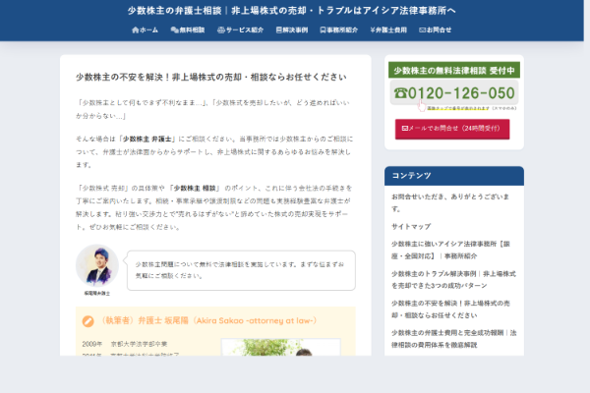Open the ホーム menu item
This screenshot has height=393, width=590.
coord(145,30)
